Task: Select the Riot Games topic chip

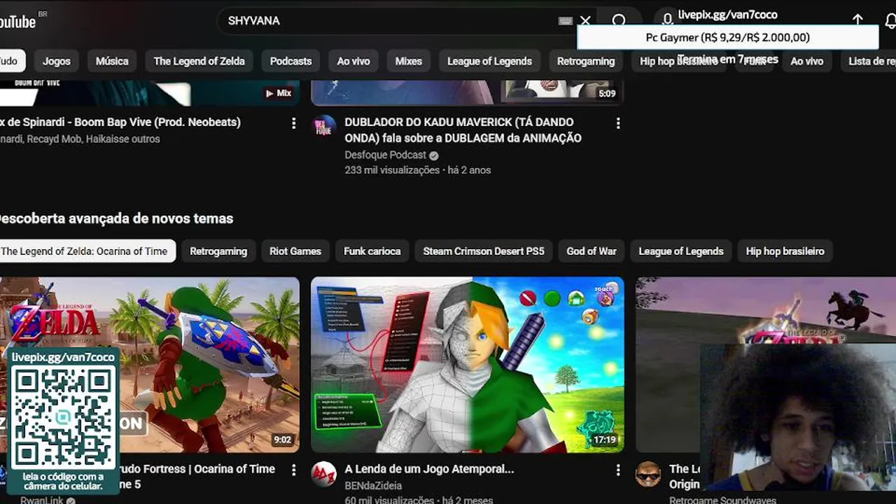Action: (x=295, y=251)
